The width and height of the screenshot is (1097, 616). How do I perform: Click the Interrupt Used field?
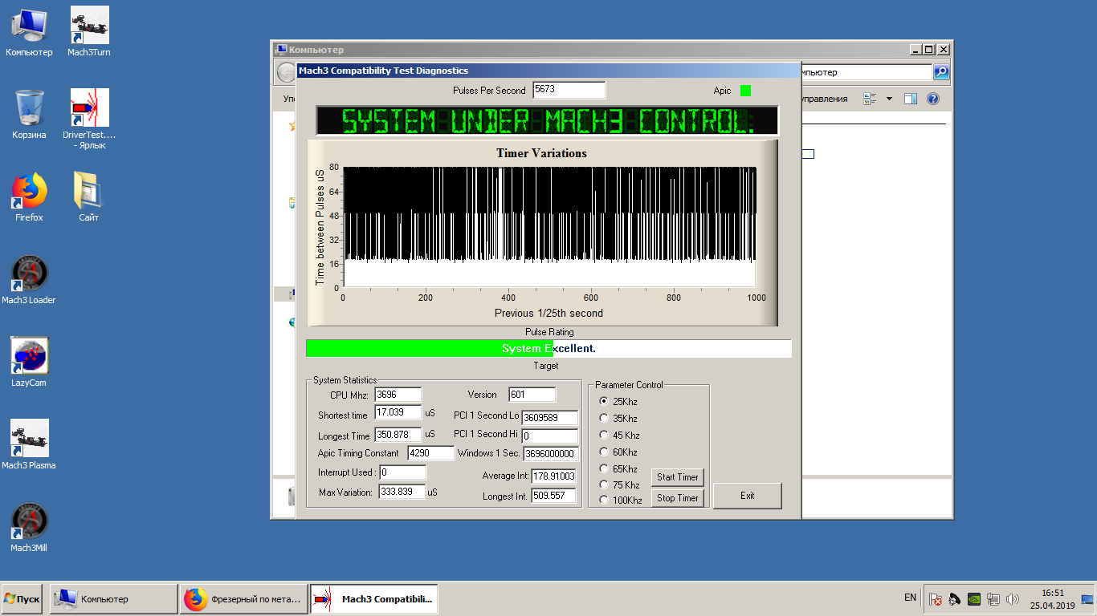click(402, 472)
